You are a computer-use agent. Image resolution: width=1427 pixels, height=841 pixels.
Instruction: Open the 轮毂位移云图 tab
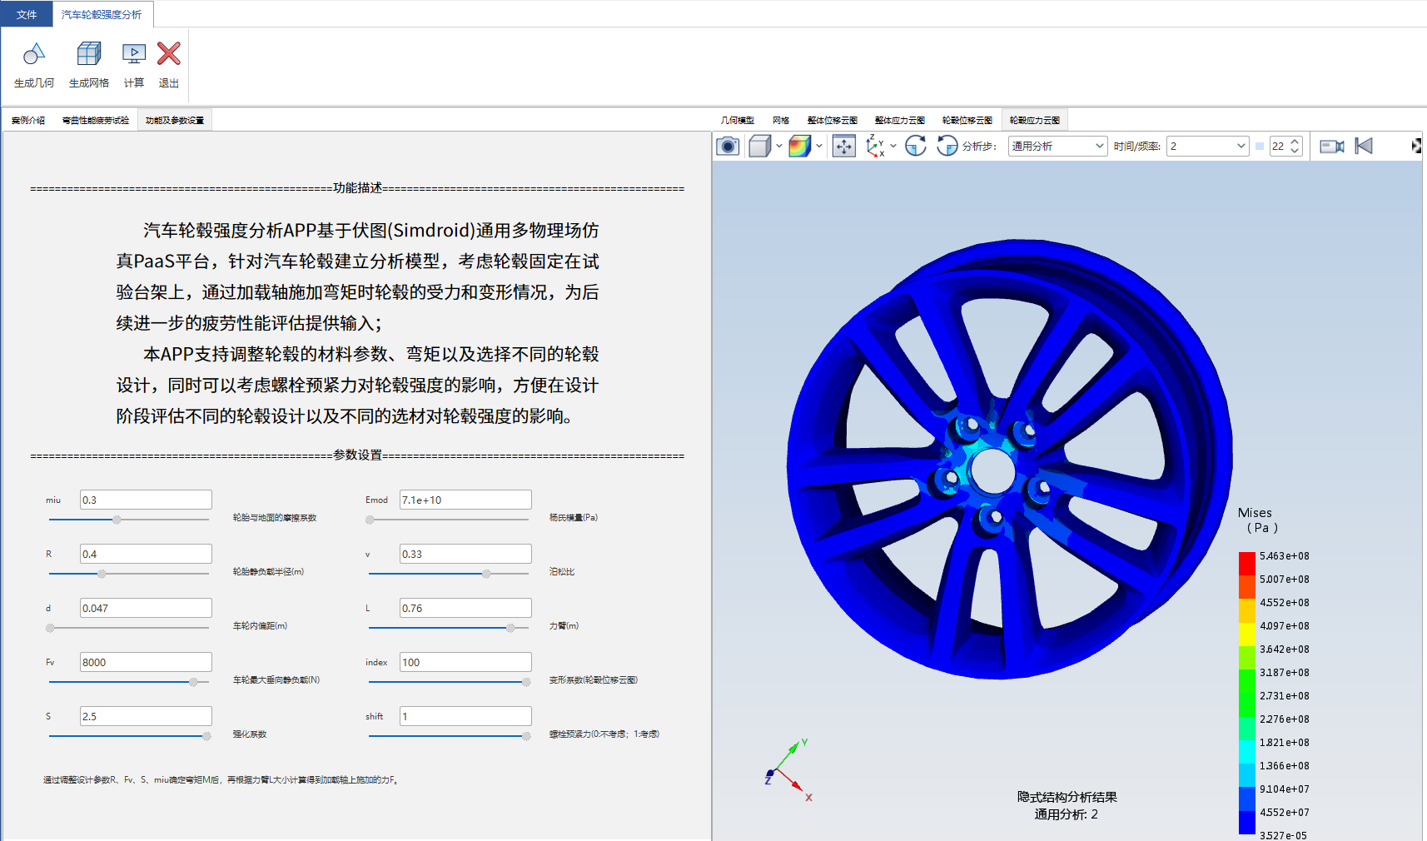pos(967,120)
